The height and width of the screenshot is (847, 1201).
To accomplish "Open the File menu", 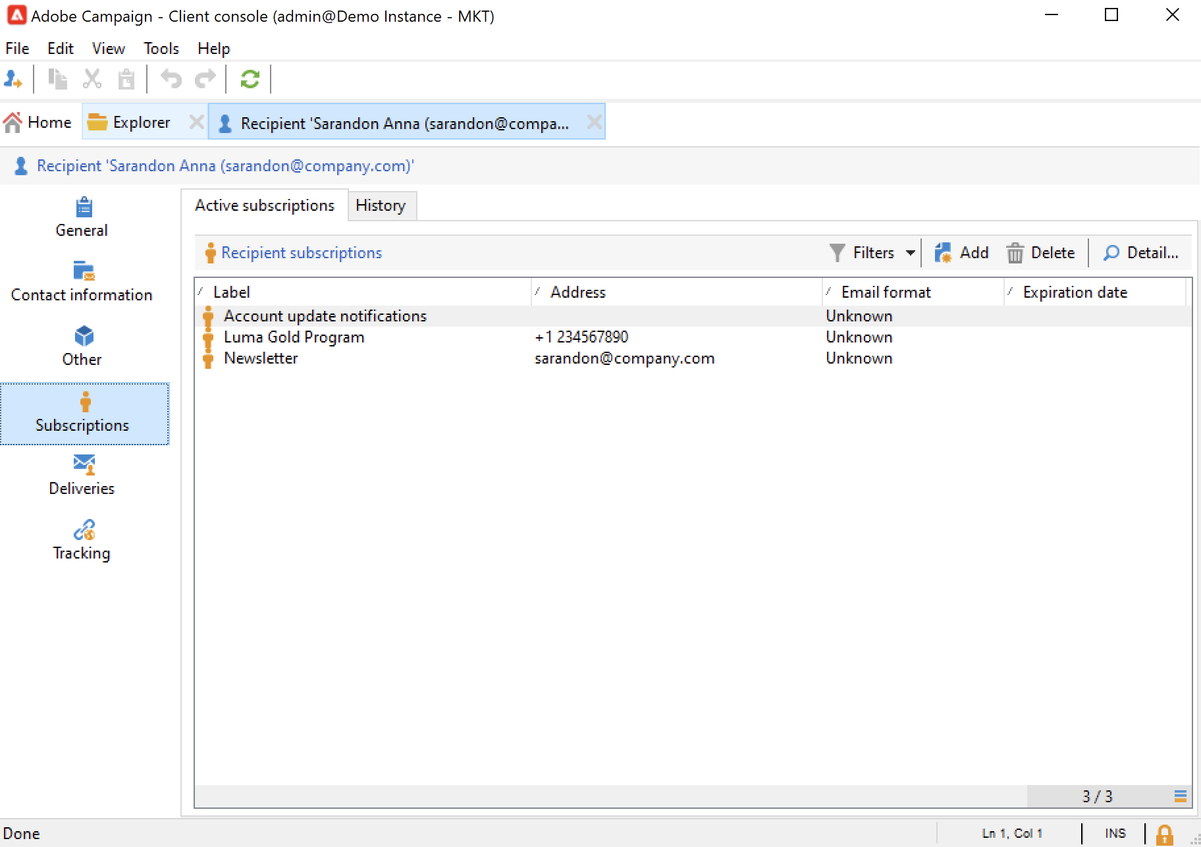I will [x=17, y=49].
